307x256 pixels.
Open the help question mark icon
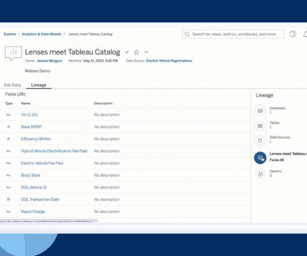click(x=293, y=34)
